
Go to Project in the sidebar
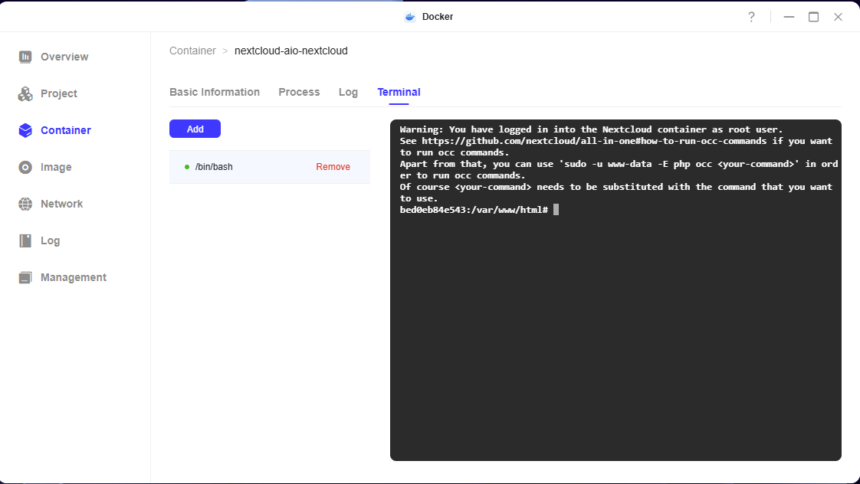(x=59, y=93)
